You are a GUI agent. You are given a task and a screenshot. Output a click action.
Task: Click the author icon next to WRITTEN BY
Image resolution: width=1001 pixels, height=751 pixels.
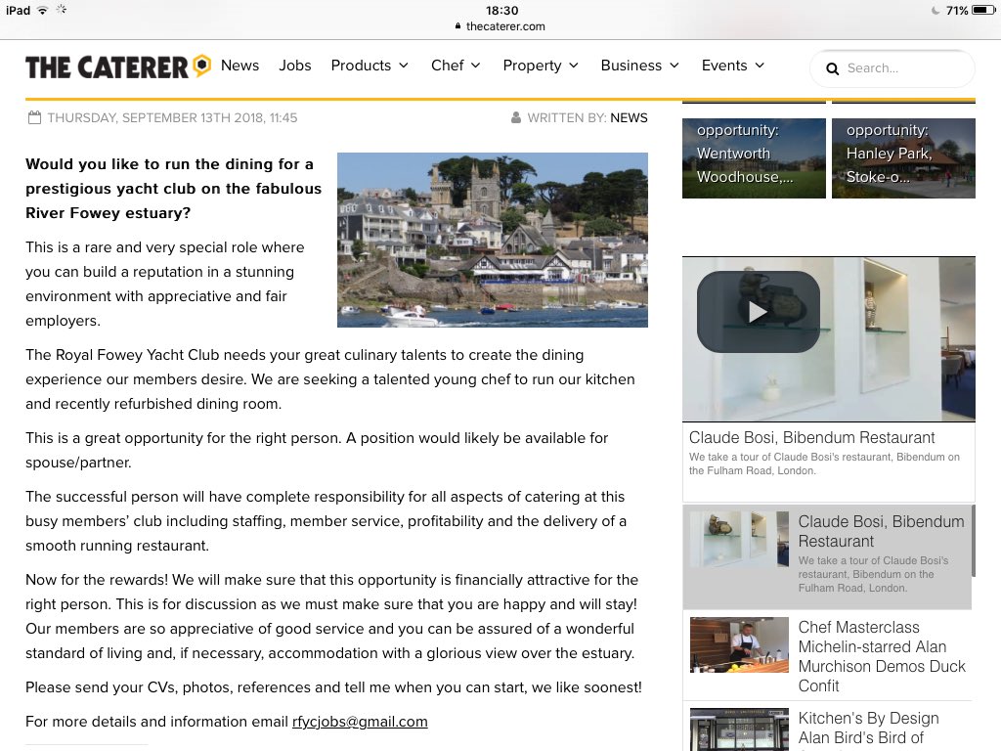[x=516, y=116]
